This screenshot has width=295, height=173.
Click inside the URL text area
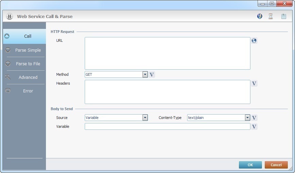(x=167, y=53)
